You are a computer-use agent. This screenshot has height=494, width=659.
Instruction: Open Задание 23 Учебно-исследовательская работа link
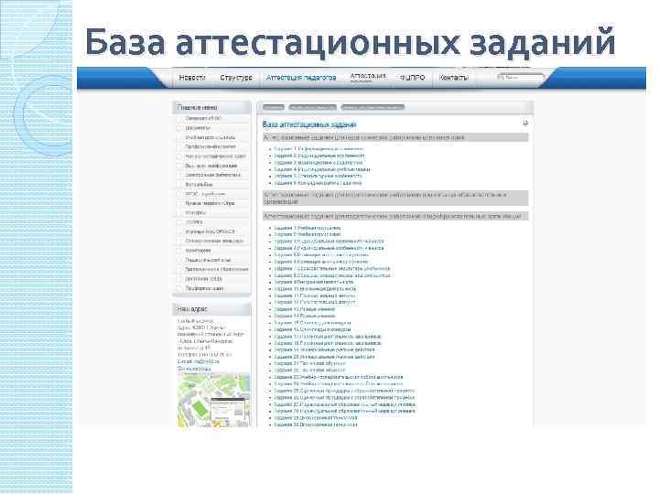click(x=339, y=377)
